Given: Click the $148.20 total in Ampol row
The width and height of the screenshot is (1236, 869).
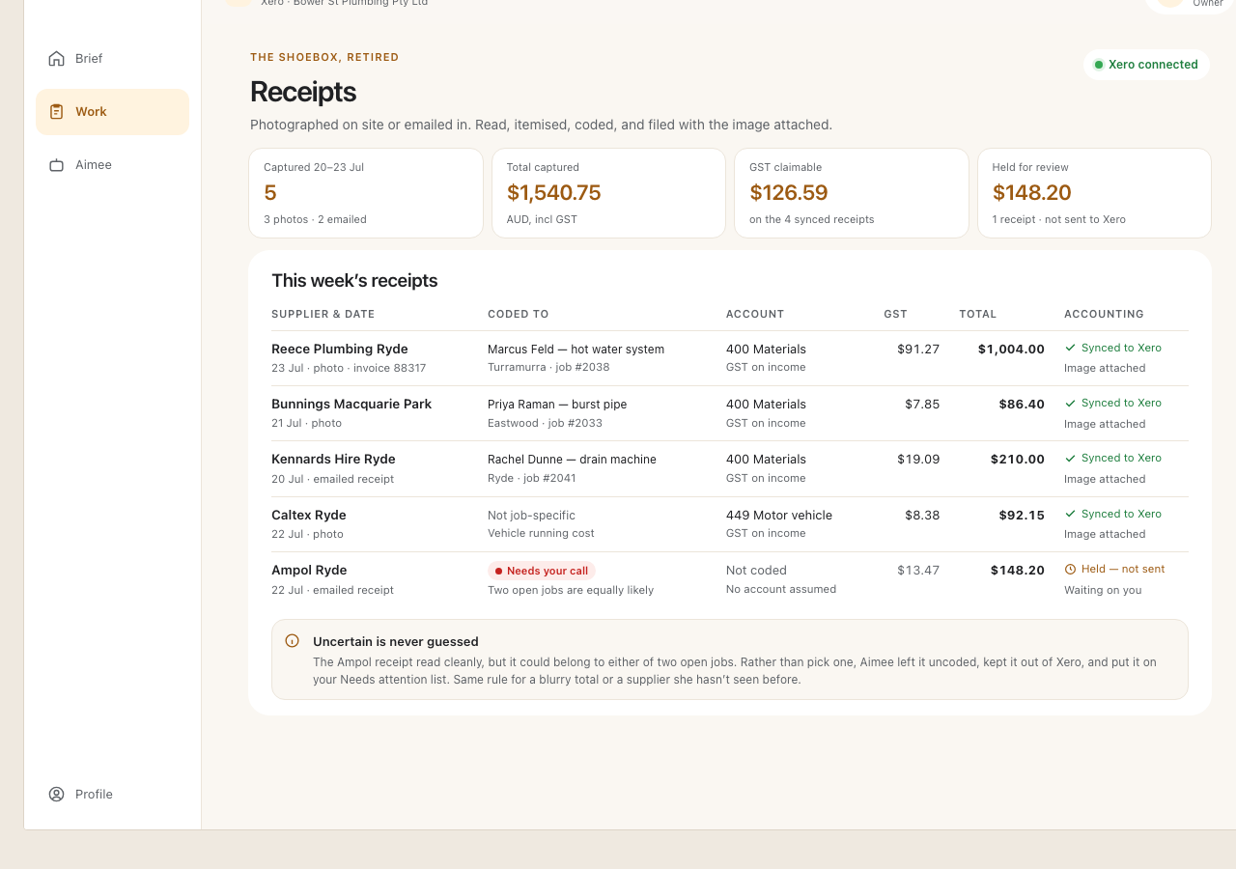Looking at the screenshot, I should pos(1018,570).
